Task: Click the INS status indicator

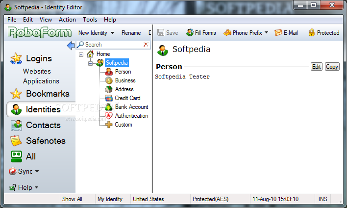Action: [x=322, y=199]
